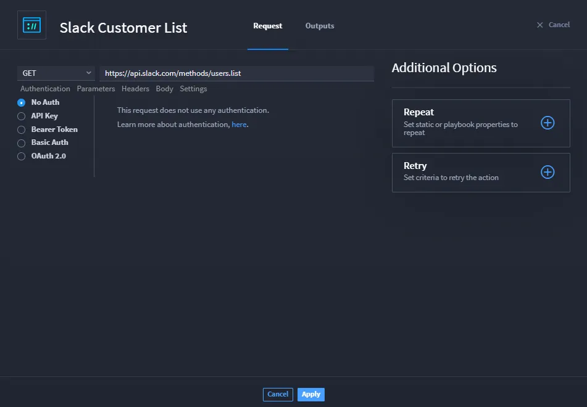Select the API Key radio button
587x407 pixels.
(22, 116)
